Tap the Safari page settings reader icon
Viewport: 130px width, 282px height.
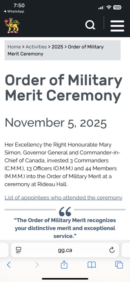coord(18,250)
